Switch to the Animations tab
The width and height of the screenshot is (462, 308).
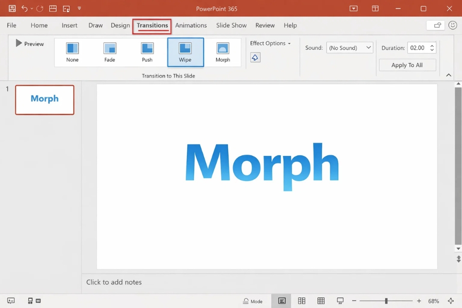[191, 25]
